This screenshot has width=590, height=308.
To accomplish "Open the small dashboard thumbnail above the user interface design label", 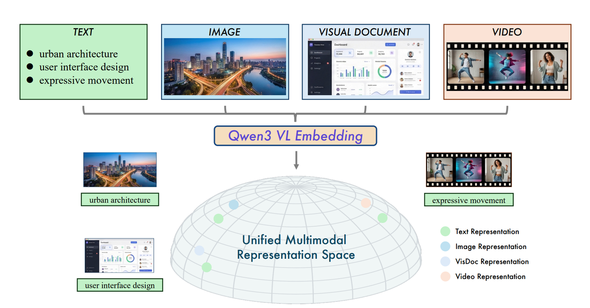I will pos(120,256).
